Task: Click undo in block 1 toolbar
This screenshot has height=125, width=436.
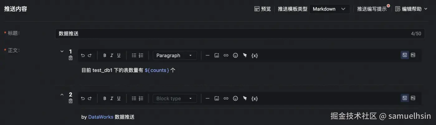Action: pyautogui.click(x=83, y=55)
